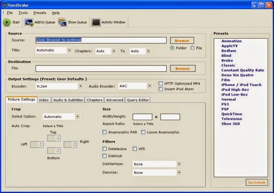Select the iPhone / iPod Touch preset
The image size is (274, 193).
tap(241, 85)
